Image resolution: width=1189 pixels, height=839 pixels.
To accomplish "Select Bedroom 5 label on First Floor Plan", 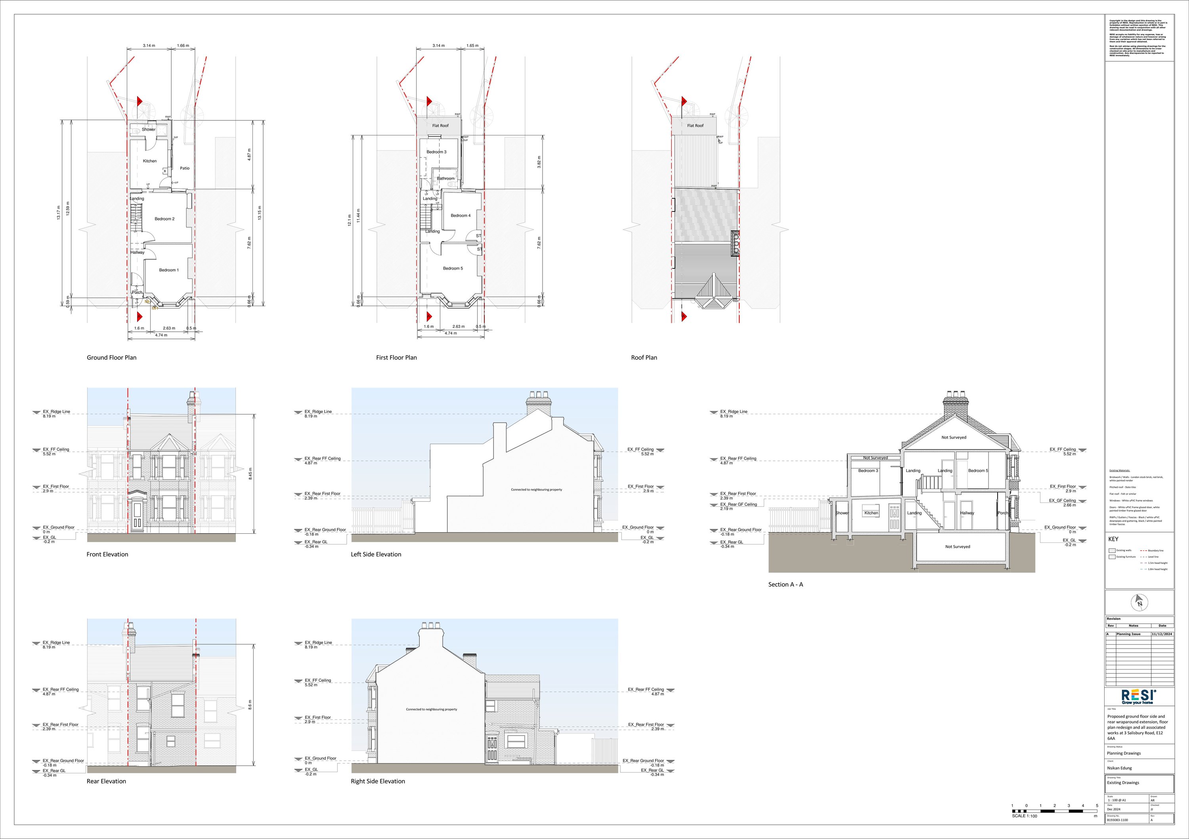I will [x=453, y=268].
